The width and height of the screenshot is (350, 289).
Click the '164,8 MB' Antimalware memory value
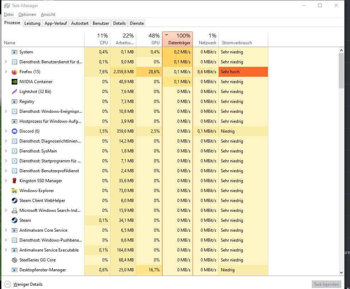tap(125, 250)
